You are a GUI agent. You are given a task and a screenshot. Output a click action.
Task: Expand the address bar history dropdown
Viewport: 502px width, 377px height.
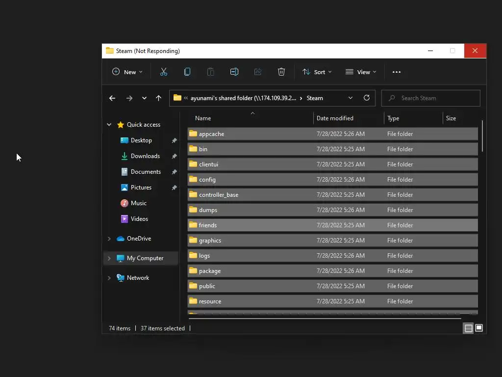pyautogui.click(x=350, y=98)
